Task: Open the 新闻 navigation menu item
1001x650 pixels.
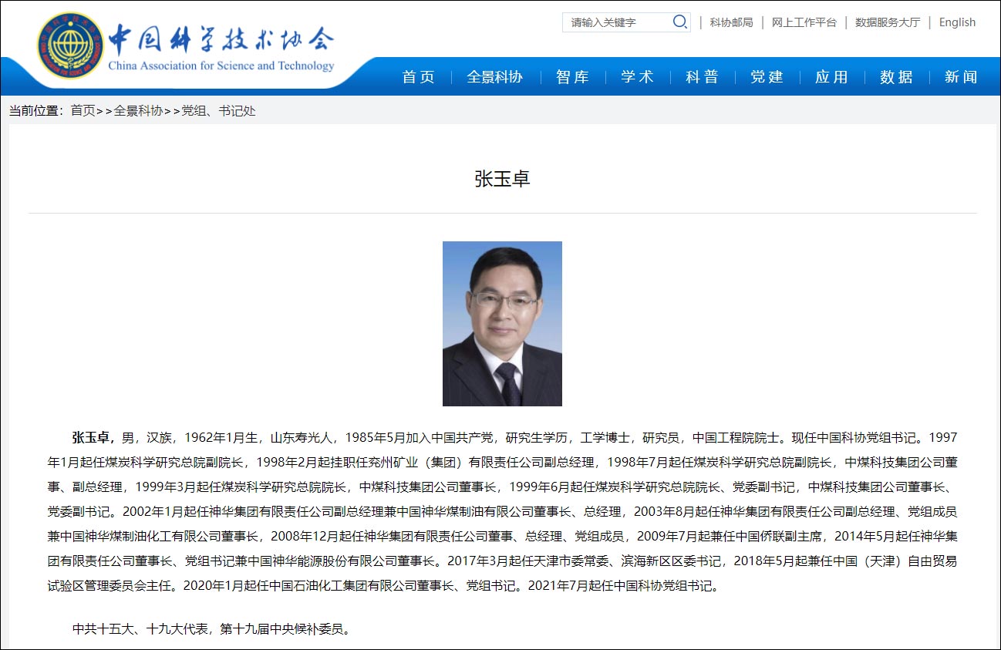Action: pos(960,76)
